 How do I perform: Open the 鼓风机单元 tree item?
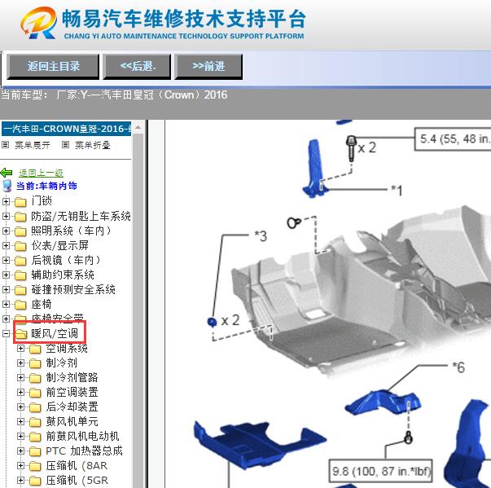(x=72, y=421)
